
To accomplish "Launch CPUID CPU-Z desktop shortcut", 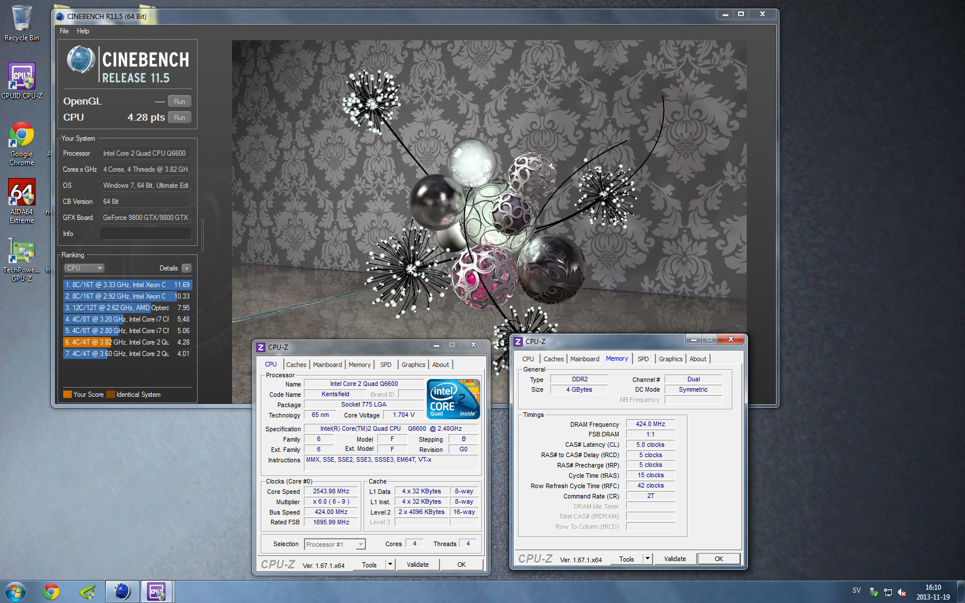I will coord(22,81).
